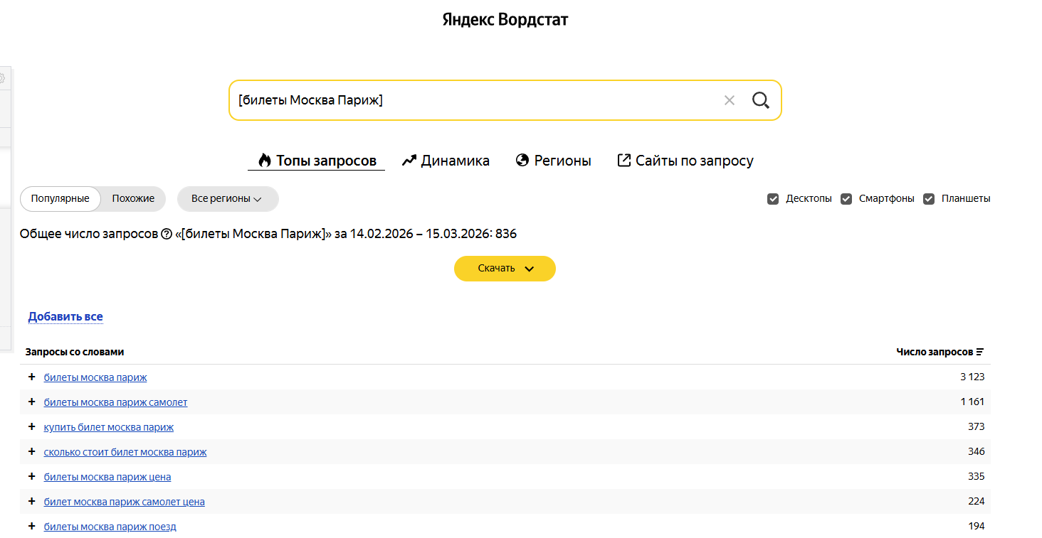1042x538 pixels.
Task: Uncheck the Десктопы checkbox
Action: point(773,199)
